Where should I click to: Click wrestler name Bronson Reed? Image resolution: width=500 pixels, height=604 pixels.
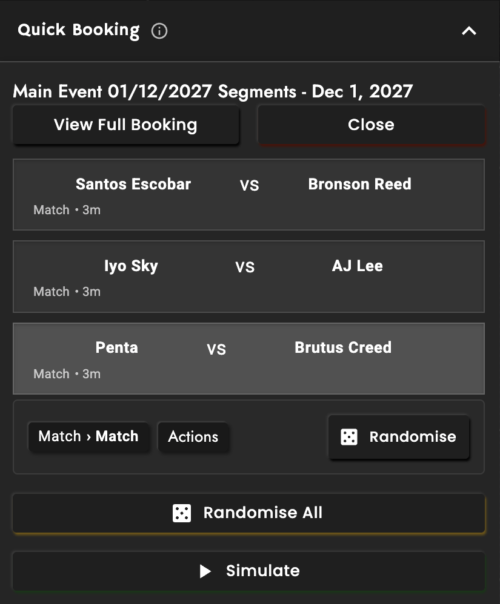click(359, 184)
